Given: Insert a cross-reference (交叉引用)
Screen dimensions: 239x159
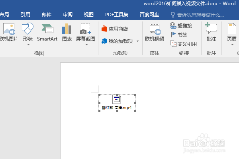Looking at the screenshot, I should pyautogui.click(x=183, y=44).
